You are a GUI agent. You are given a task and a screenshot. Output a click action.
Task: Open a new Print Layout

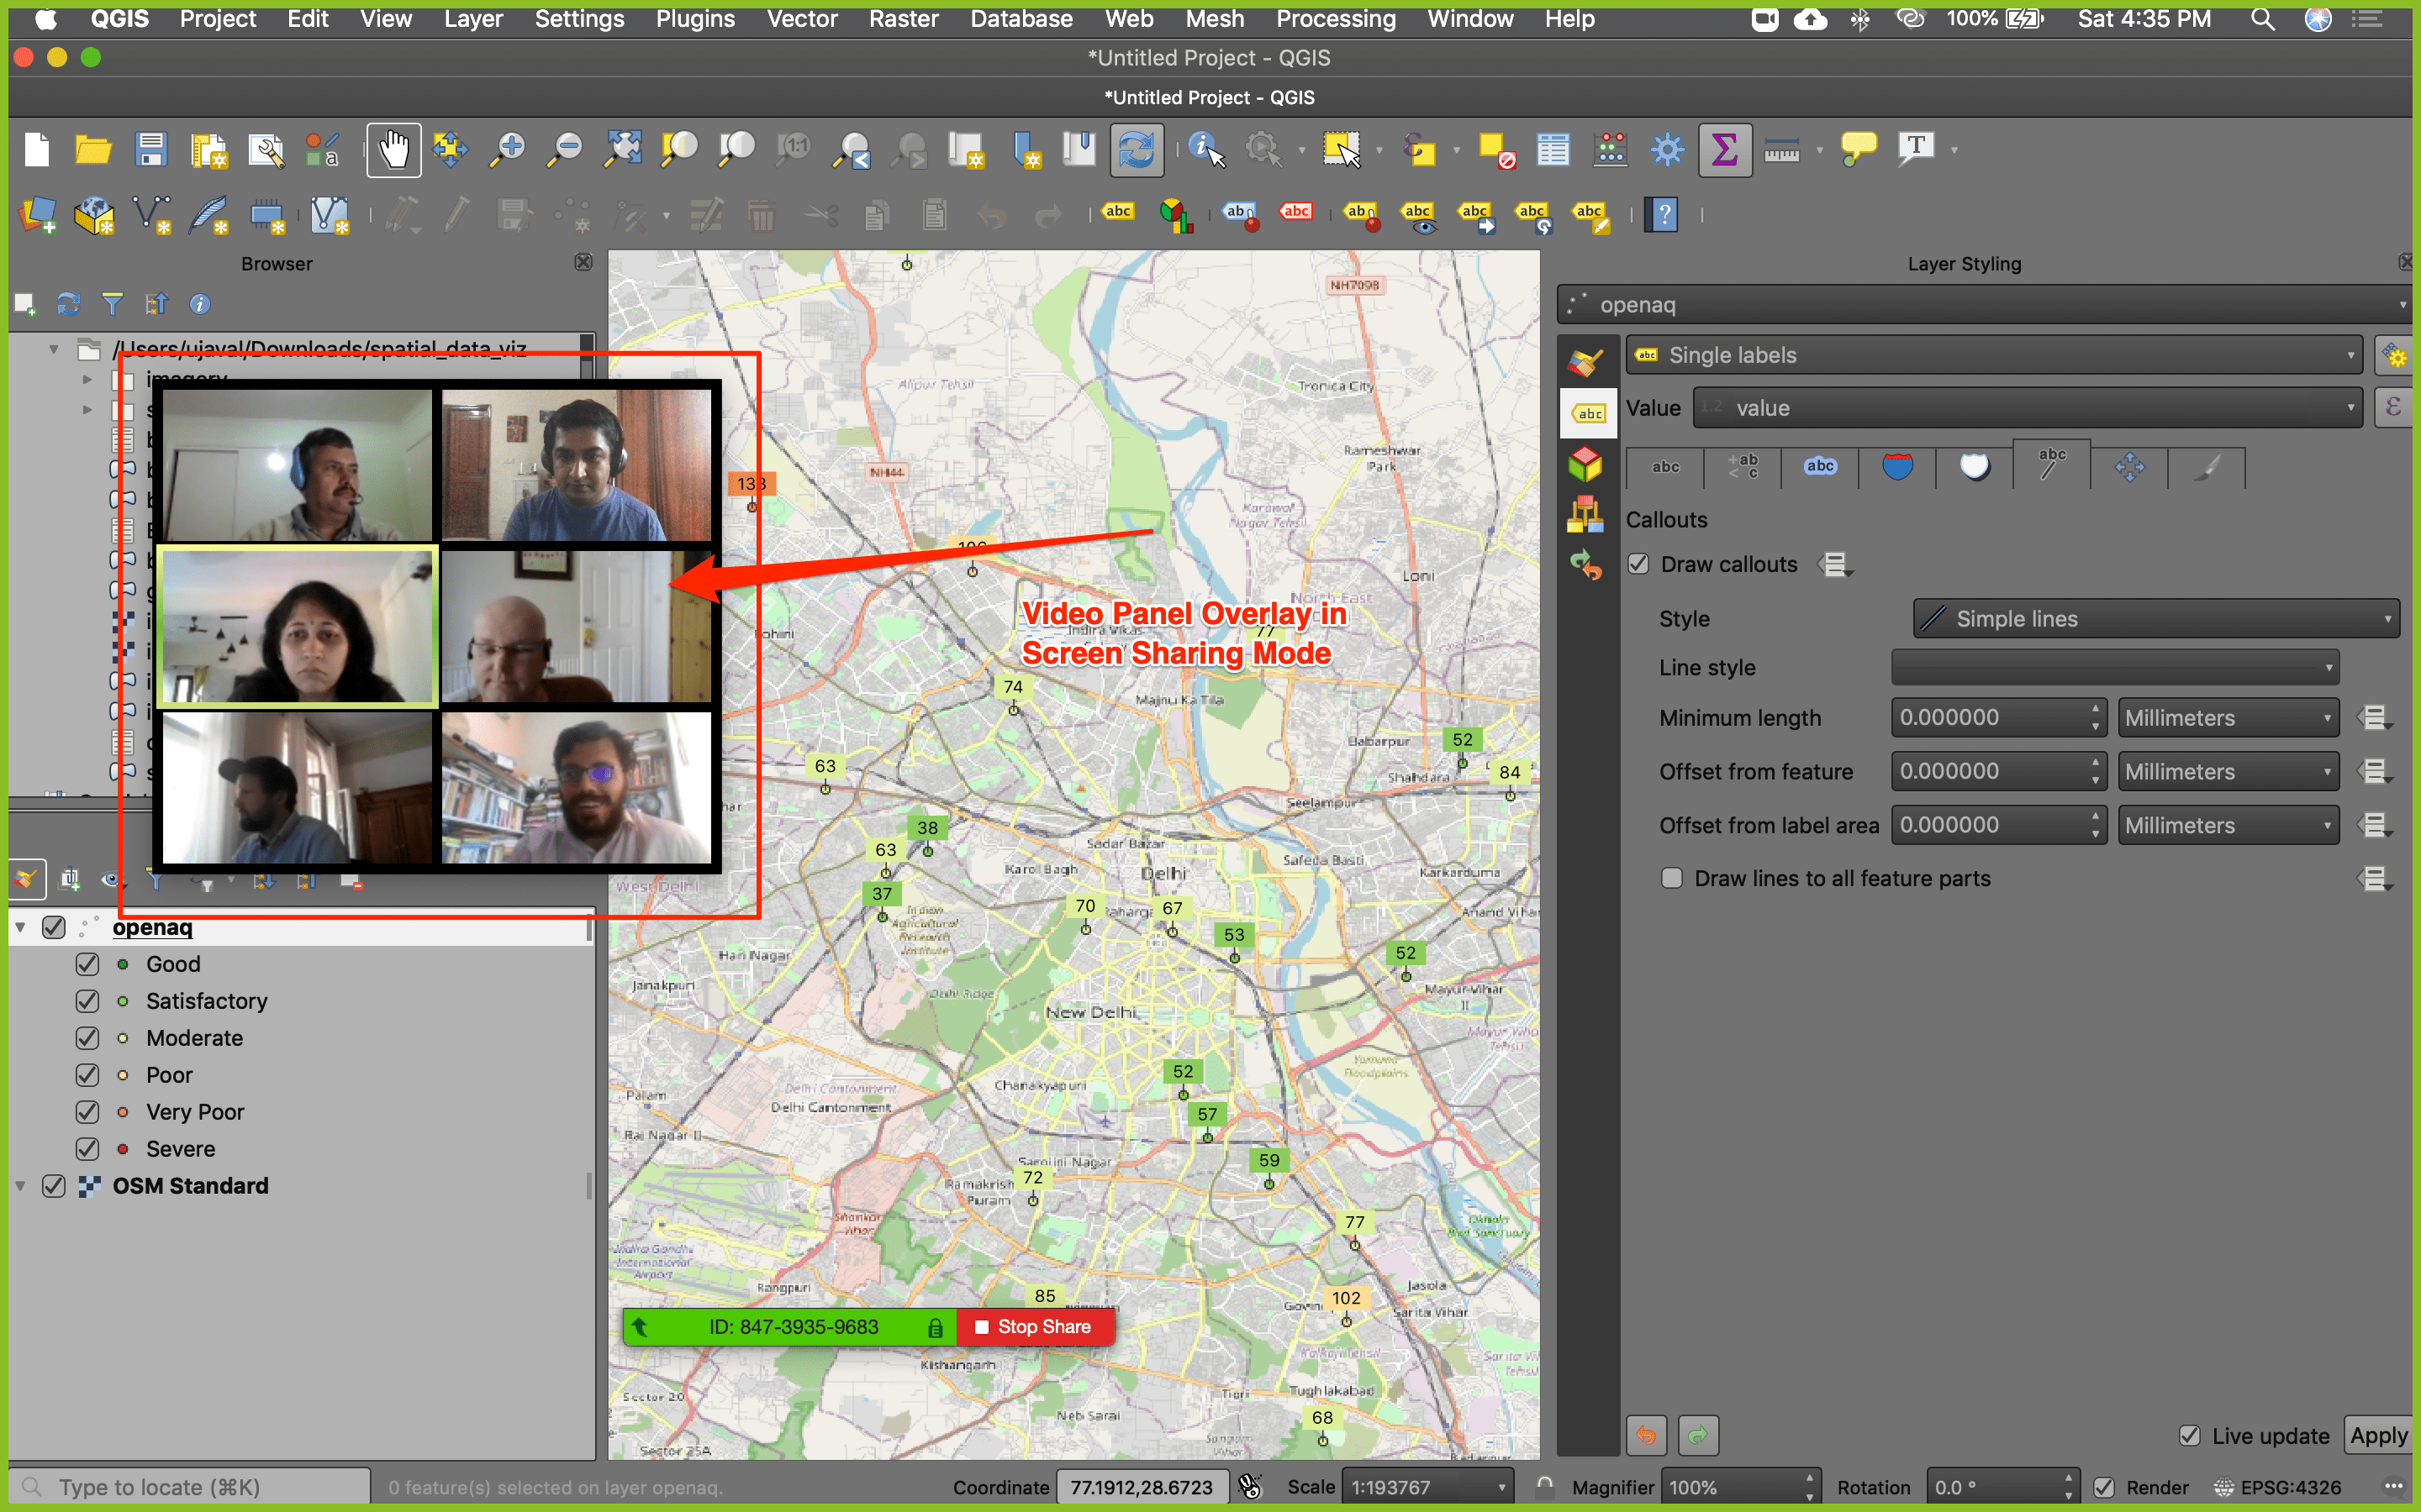(208, 149)
